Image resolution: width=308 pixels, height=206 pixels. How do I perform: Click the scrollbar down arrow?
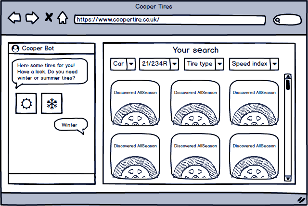coord(288,178)
